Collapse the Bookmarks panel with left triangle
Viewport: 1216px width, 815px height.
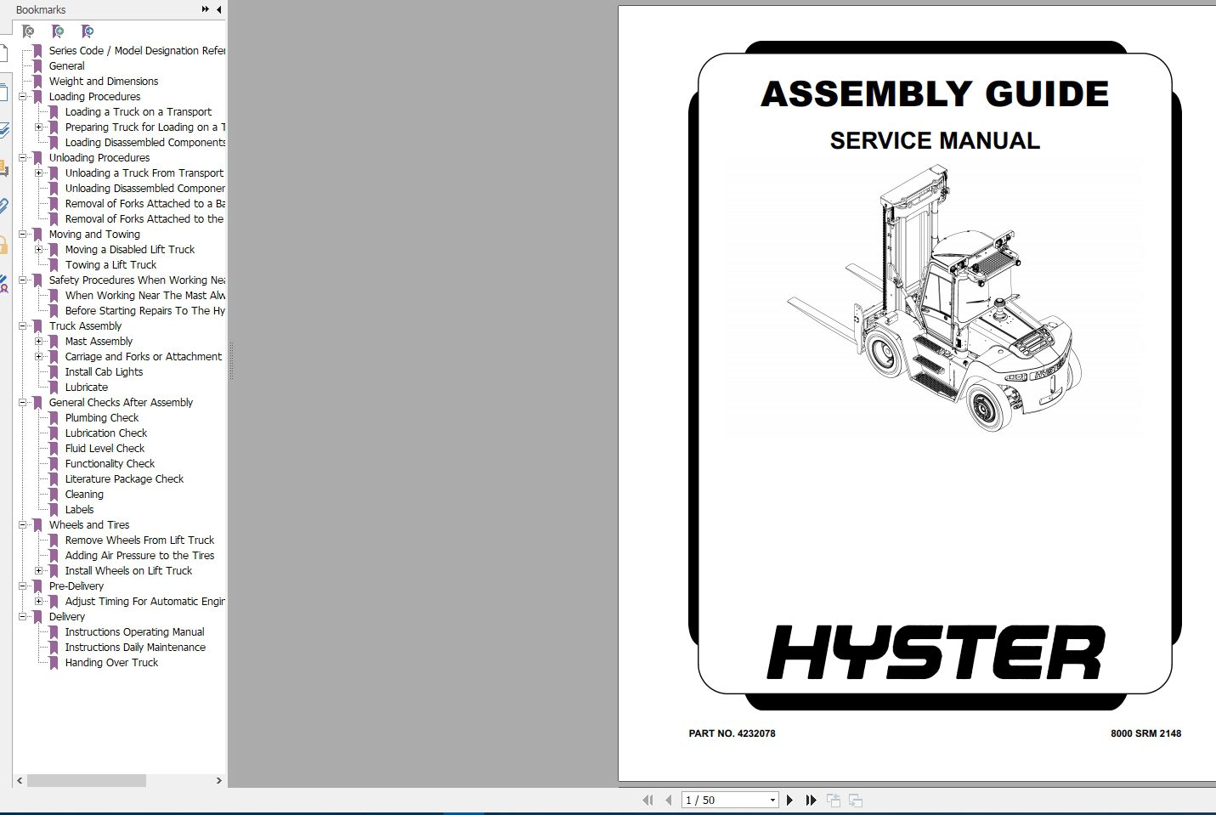click(x=219, y=9)
